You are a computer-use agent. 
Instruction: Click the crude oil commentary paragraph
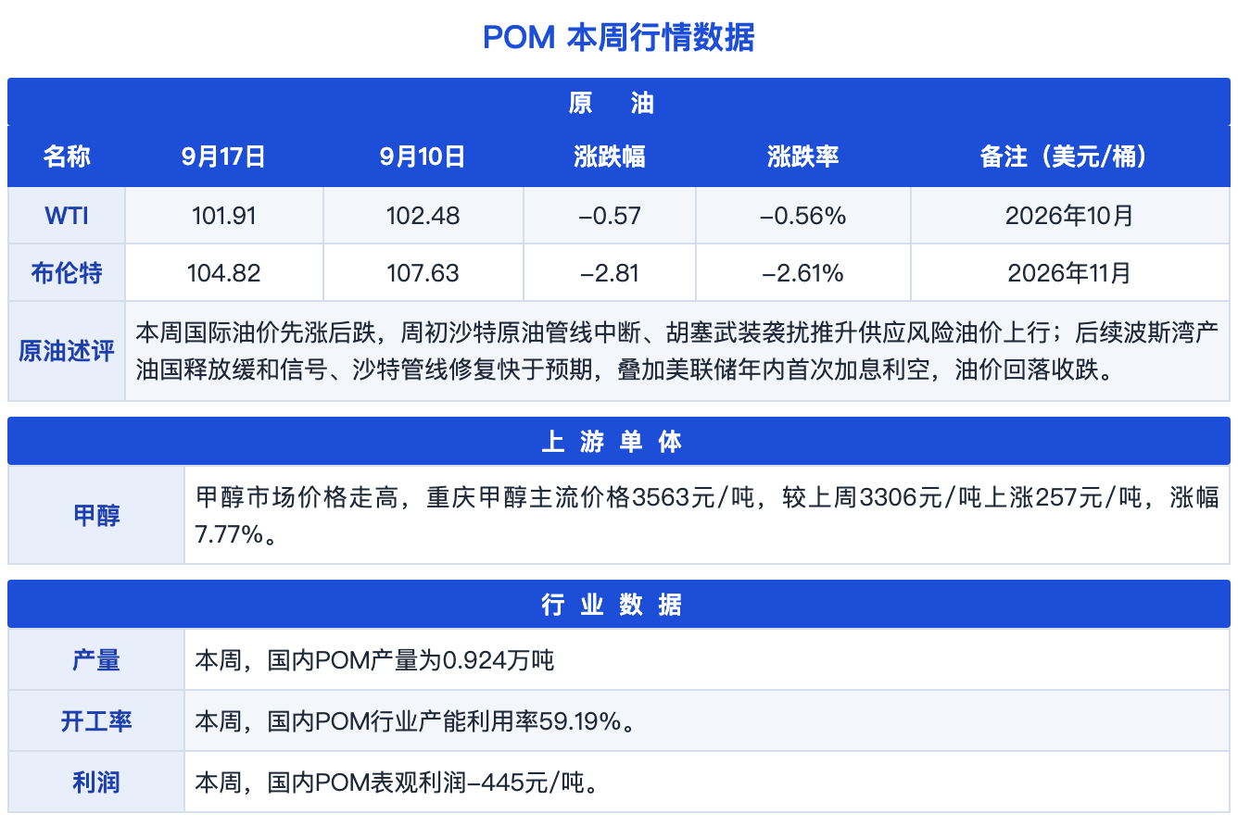[x=677, y=351]
